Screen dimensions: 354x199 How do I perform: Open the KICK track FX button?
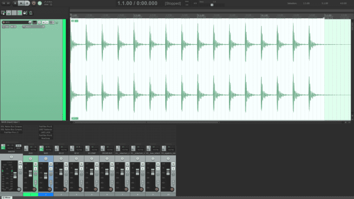point(52,22)
